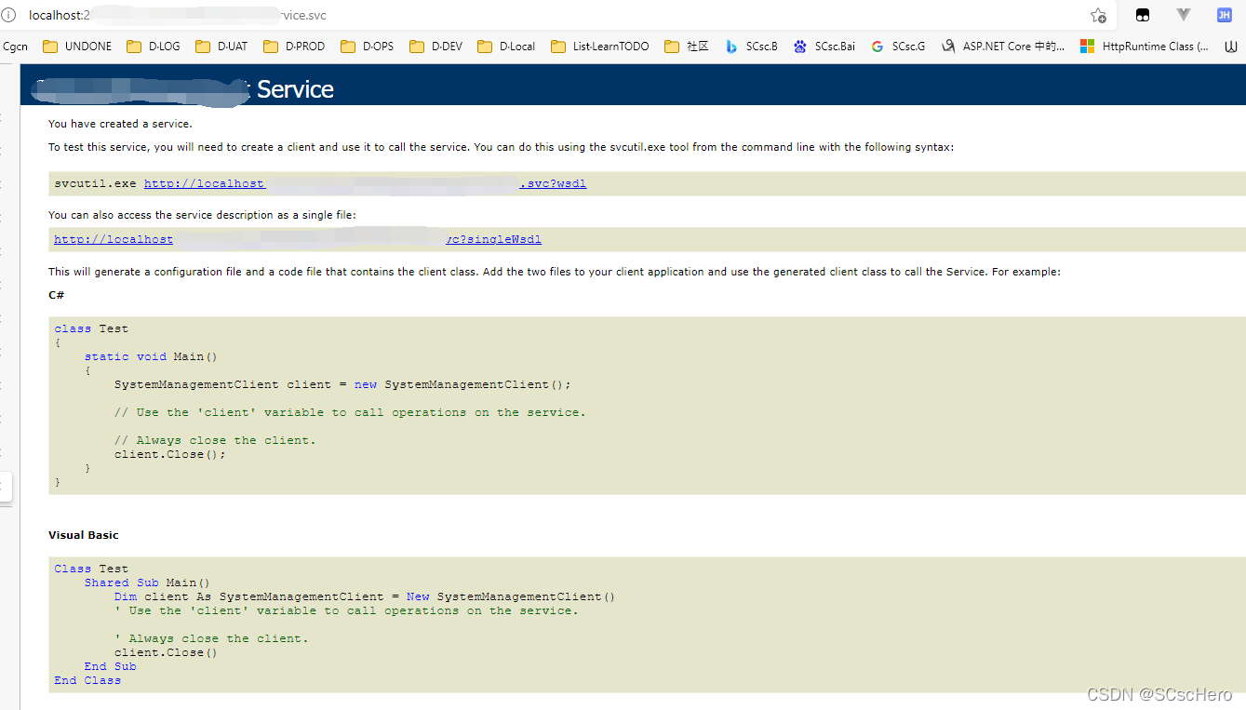Open the gray V extension icon

[x=1184, y=15]
